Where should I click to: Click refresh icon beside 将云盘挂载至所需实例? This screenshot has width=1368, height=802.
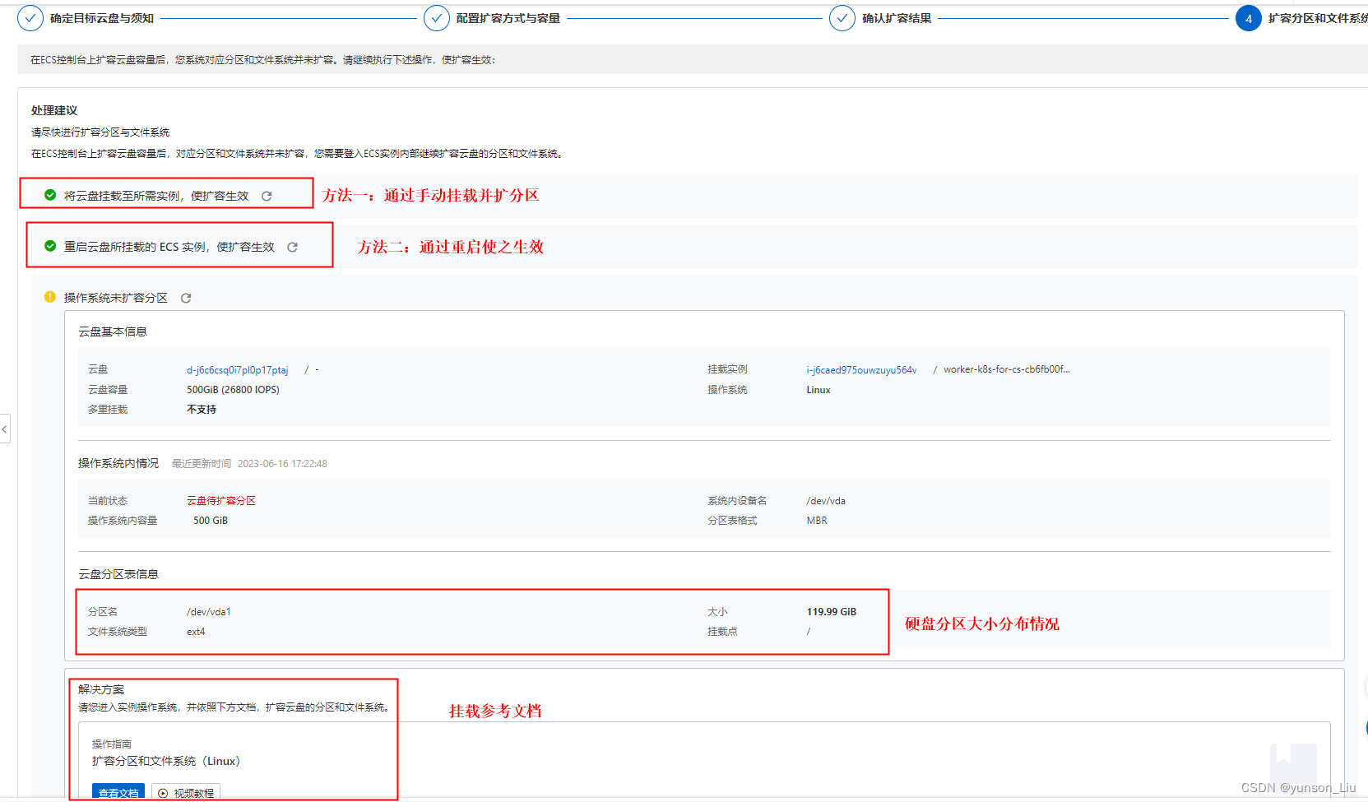point(267,196)
